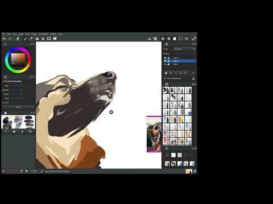The height and width of the screenshot is (204, 273).
Task: Open the Window menu
Action: tap(53, 34)
